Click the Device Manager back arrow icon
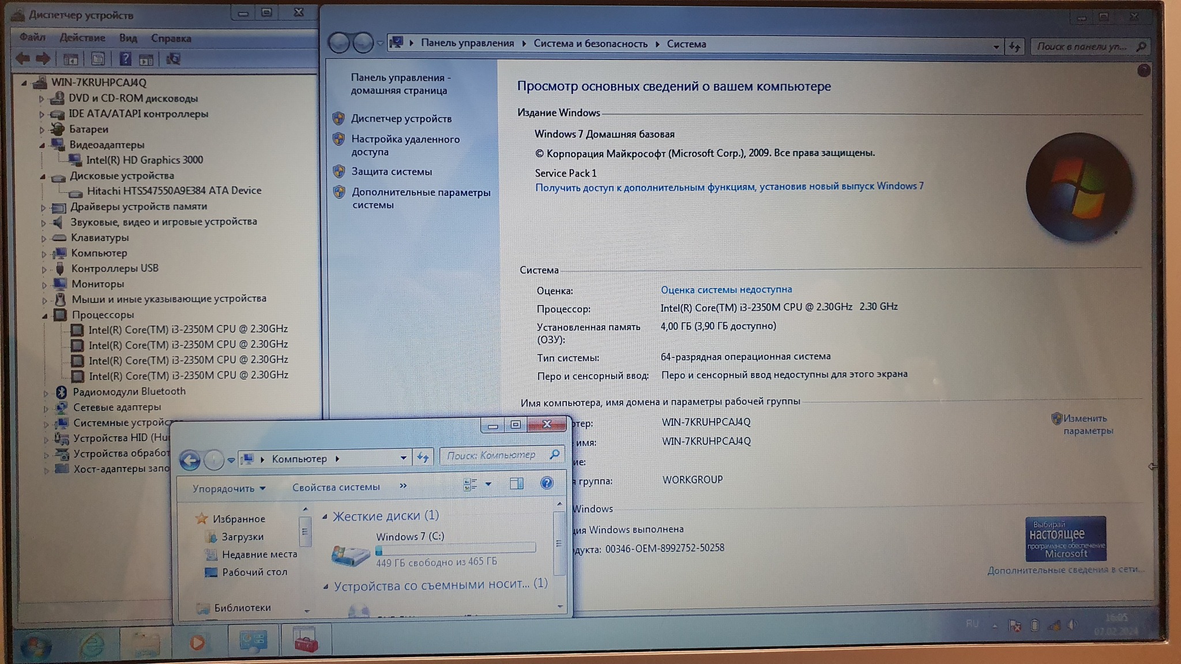 (22, 58)
